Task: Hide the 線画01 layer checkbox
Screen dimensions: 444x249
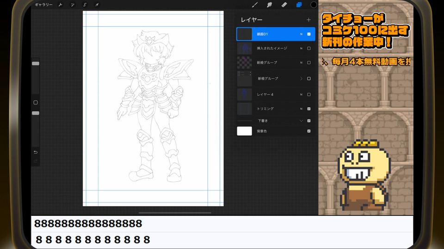Action: 309,34
